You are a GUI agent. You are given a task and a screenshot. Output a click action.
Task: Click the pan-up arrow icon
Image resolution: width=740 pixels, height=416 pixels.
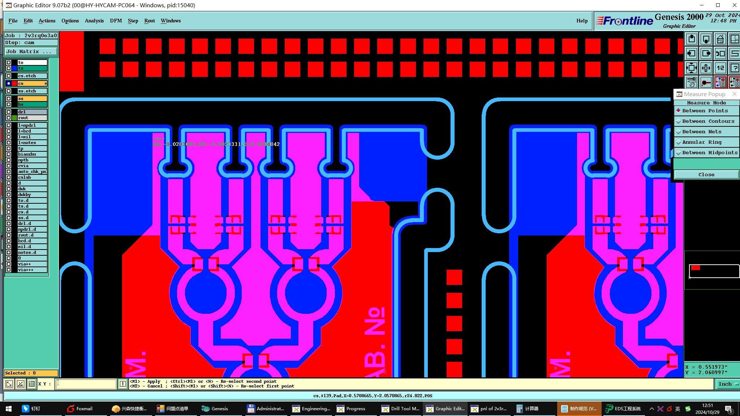692,39
